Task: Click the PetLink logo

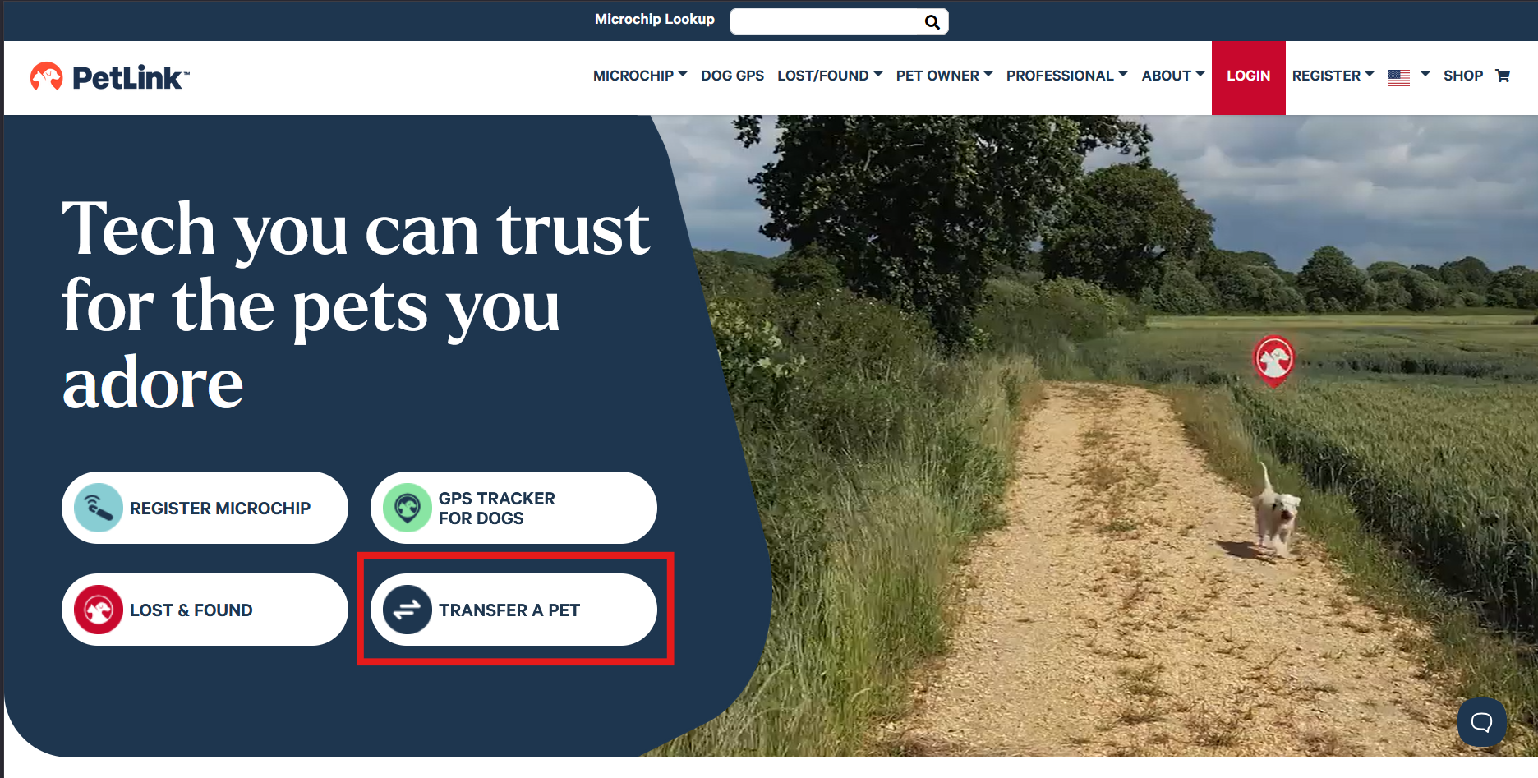Action: 109,77
